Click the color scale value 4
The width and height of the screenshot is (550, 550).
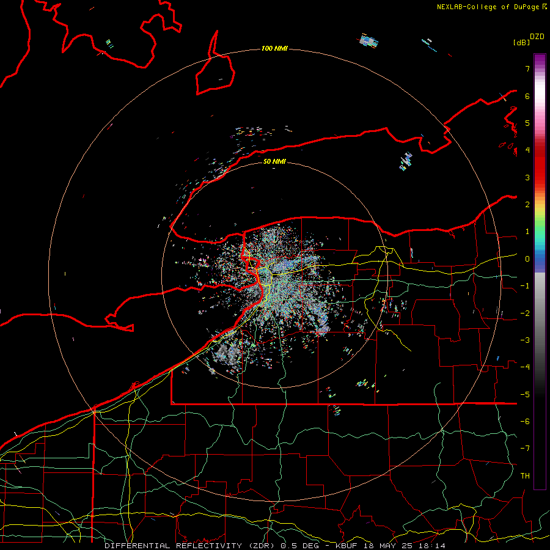point(527,150)
